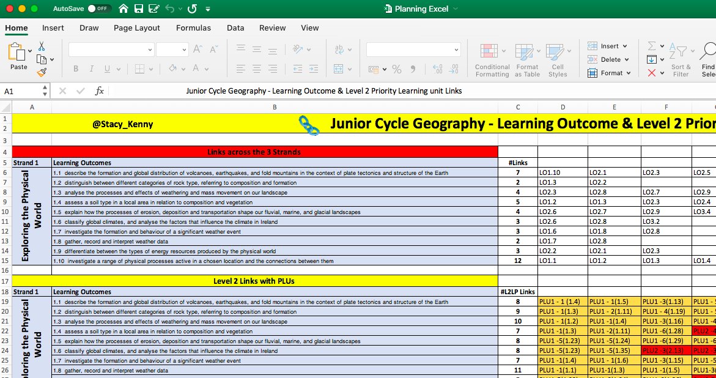Image resolution: width=716 pixels, height=378 pixels.
Task: Click the AutoSum icon
Action: pos(652,46)
